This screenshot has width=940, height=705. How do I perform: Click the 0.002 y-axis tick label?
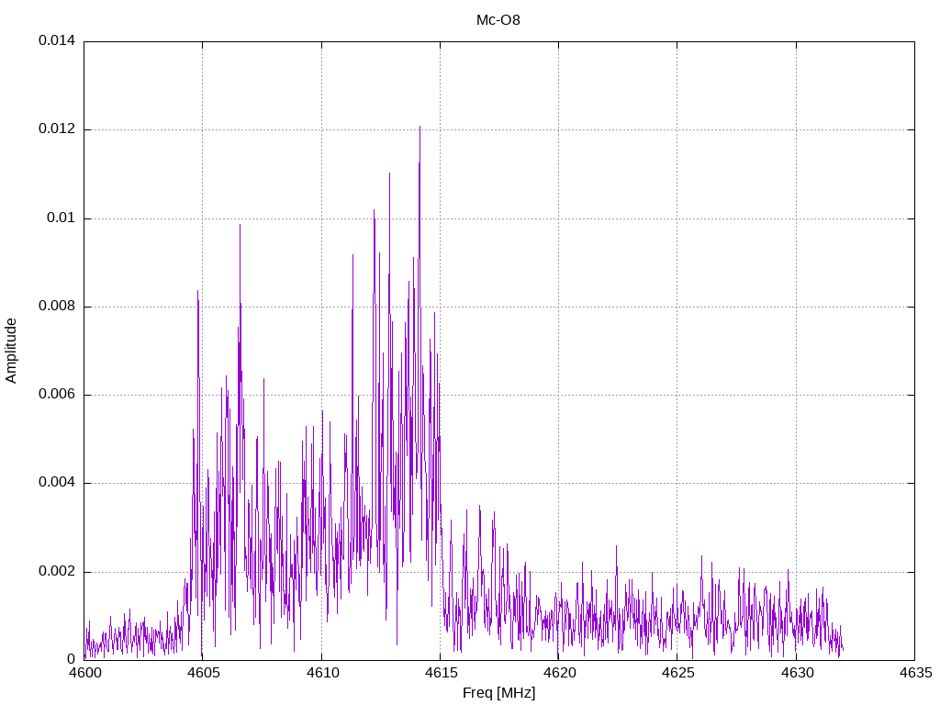tap(56, 572)
